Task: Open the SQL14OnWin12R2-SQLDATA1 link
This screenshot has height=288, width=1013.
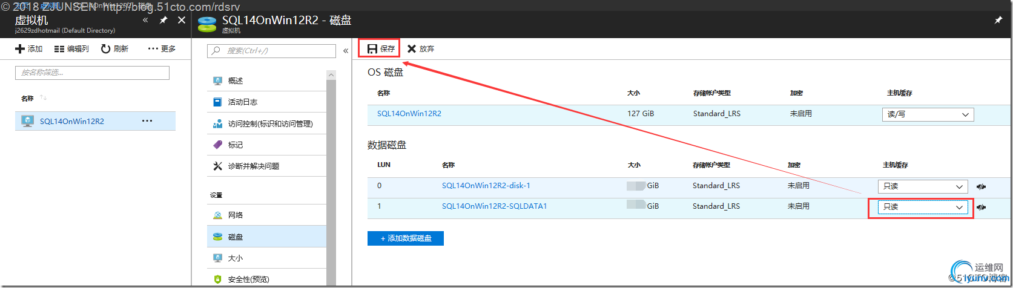Action: [x=495, y=206]
